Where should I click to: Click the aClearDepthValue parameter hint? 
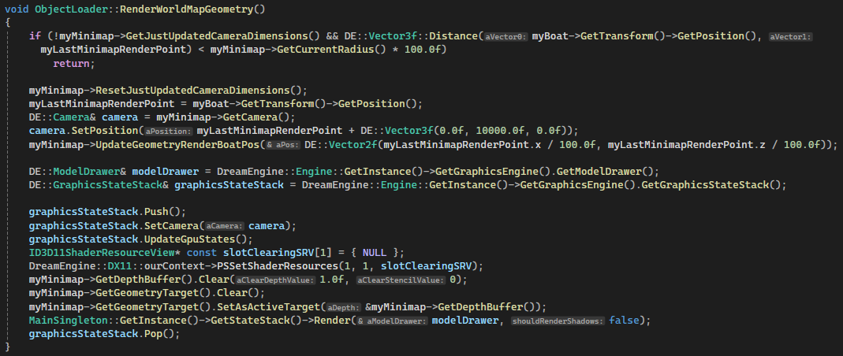274,280
